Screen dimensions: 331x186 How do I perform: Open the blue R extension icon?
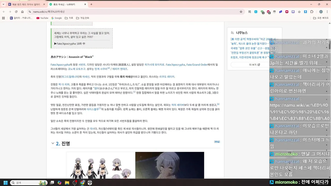[256, 12]
